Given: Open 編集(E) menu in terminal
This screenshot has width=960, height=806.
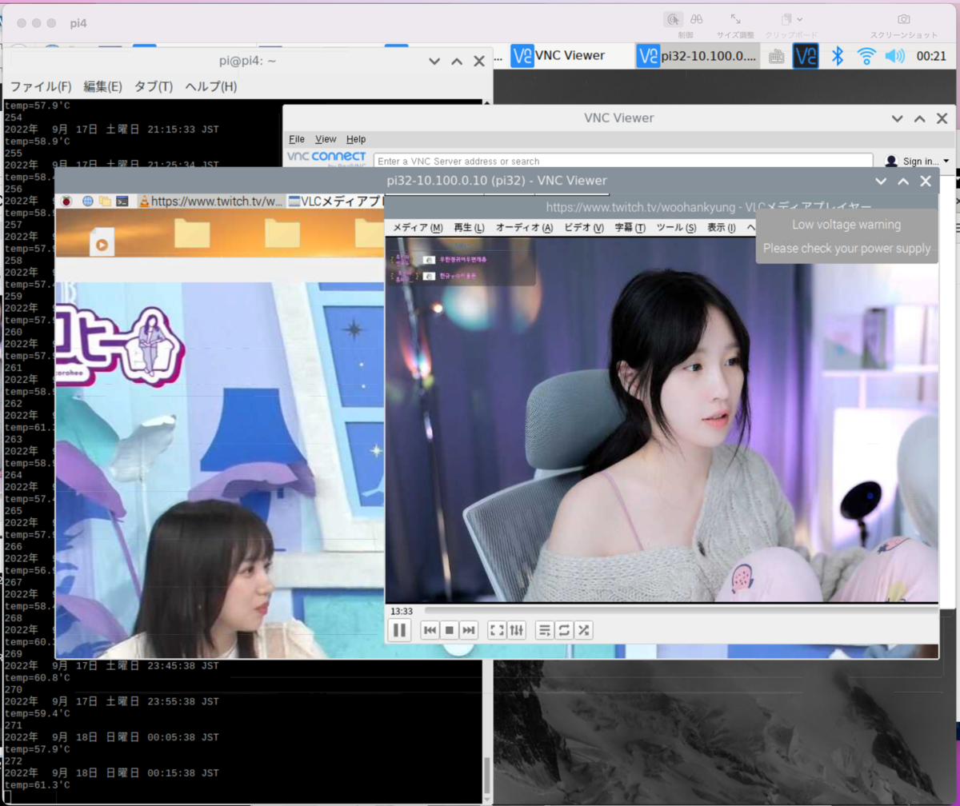Looking at the screenshot, I should 102,86.
